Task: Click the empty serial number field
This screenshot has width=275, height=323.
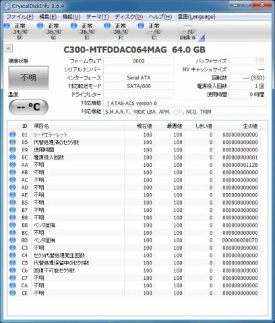Action: [x=139, y=69]
